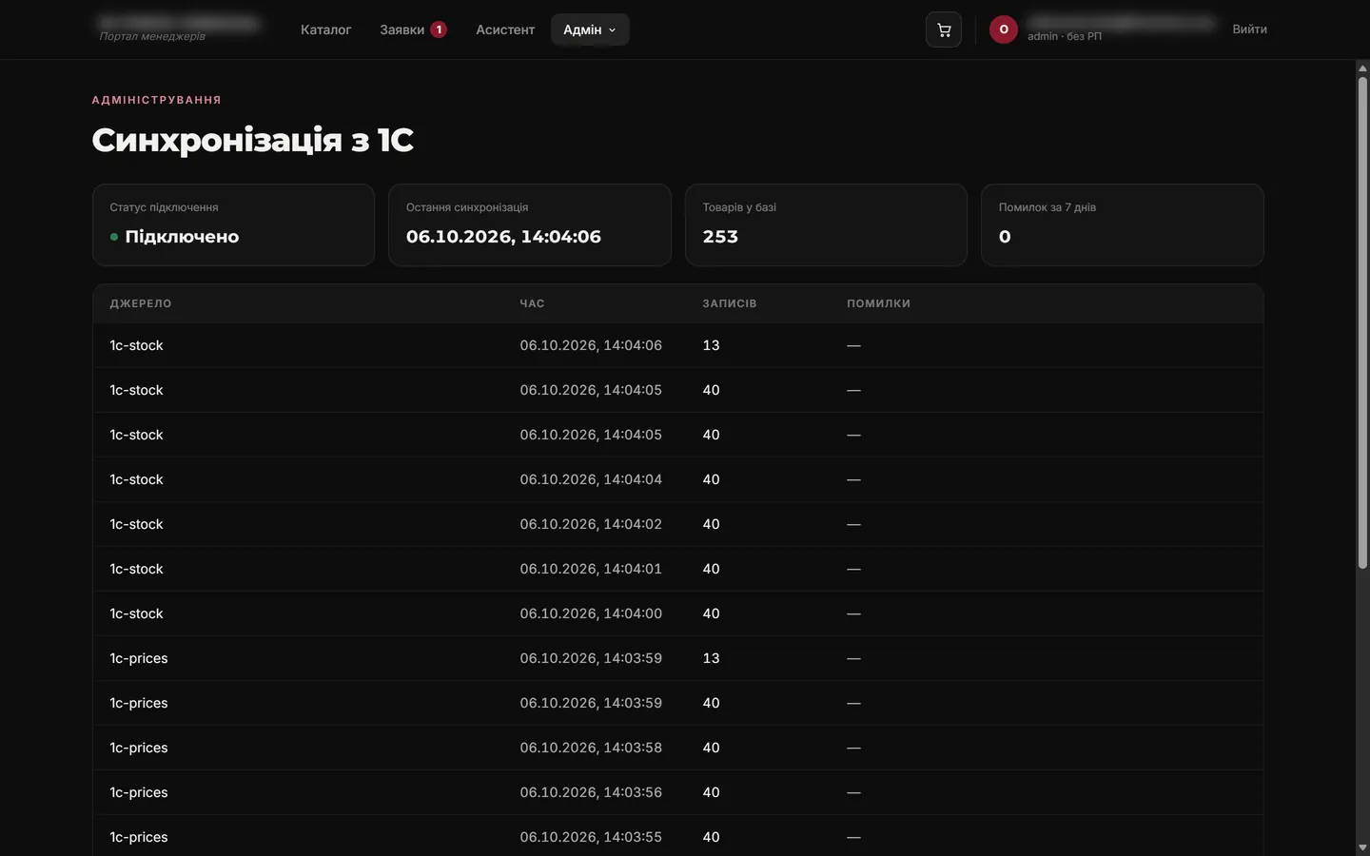This screenshot has height=856, width=1370.
Task: Click record count 13 in the 14:04:06 row
Action: pyautogui.click(x=711, y=345)
